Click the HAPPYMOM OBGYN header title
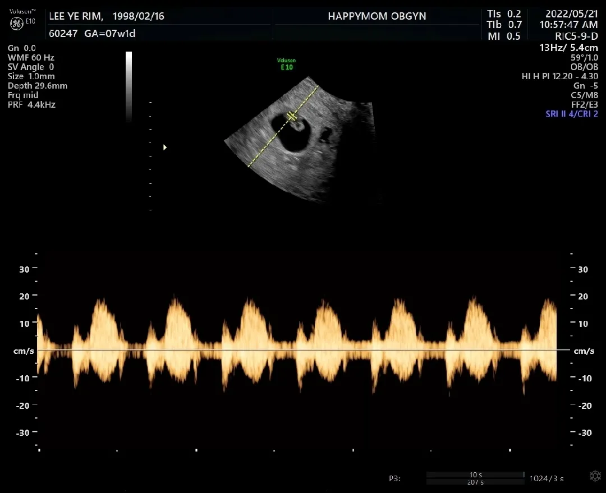Image resolution: width=606 pixels, height=493 pixels. (377, 16)
